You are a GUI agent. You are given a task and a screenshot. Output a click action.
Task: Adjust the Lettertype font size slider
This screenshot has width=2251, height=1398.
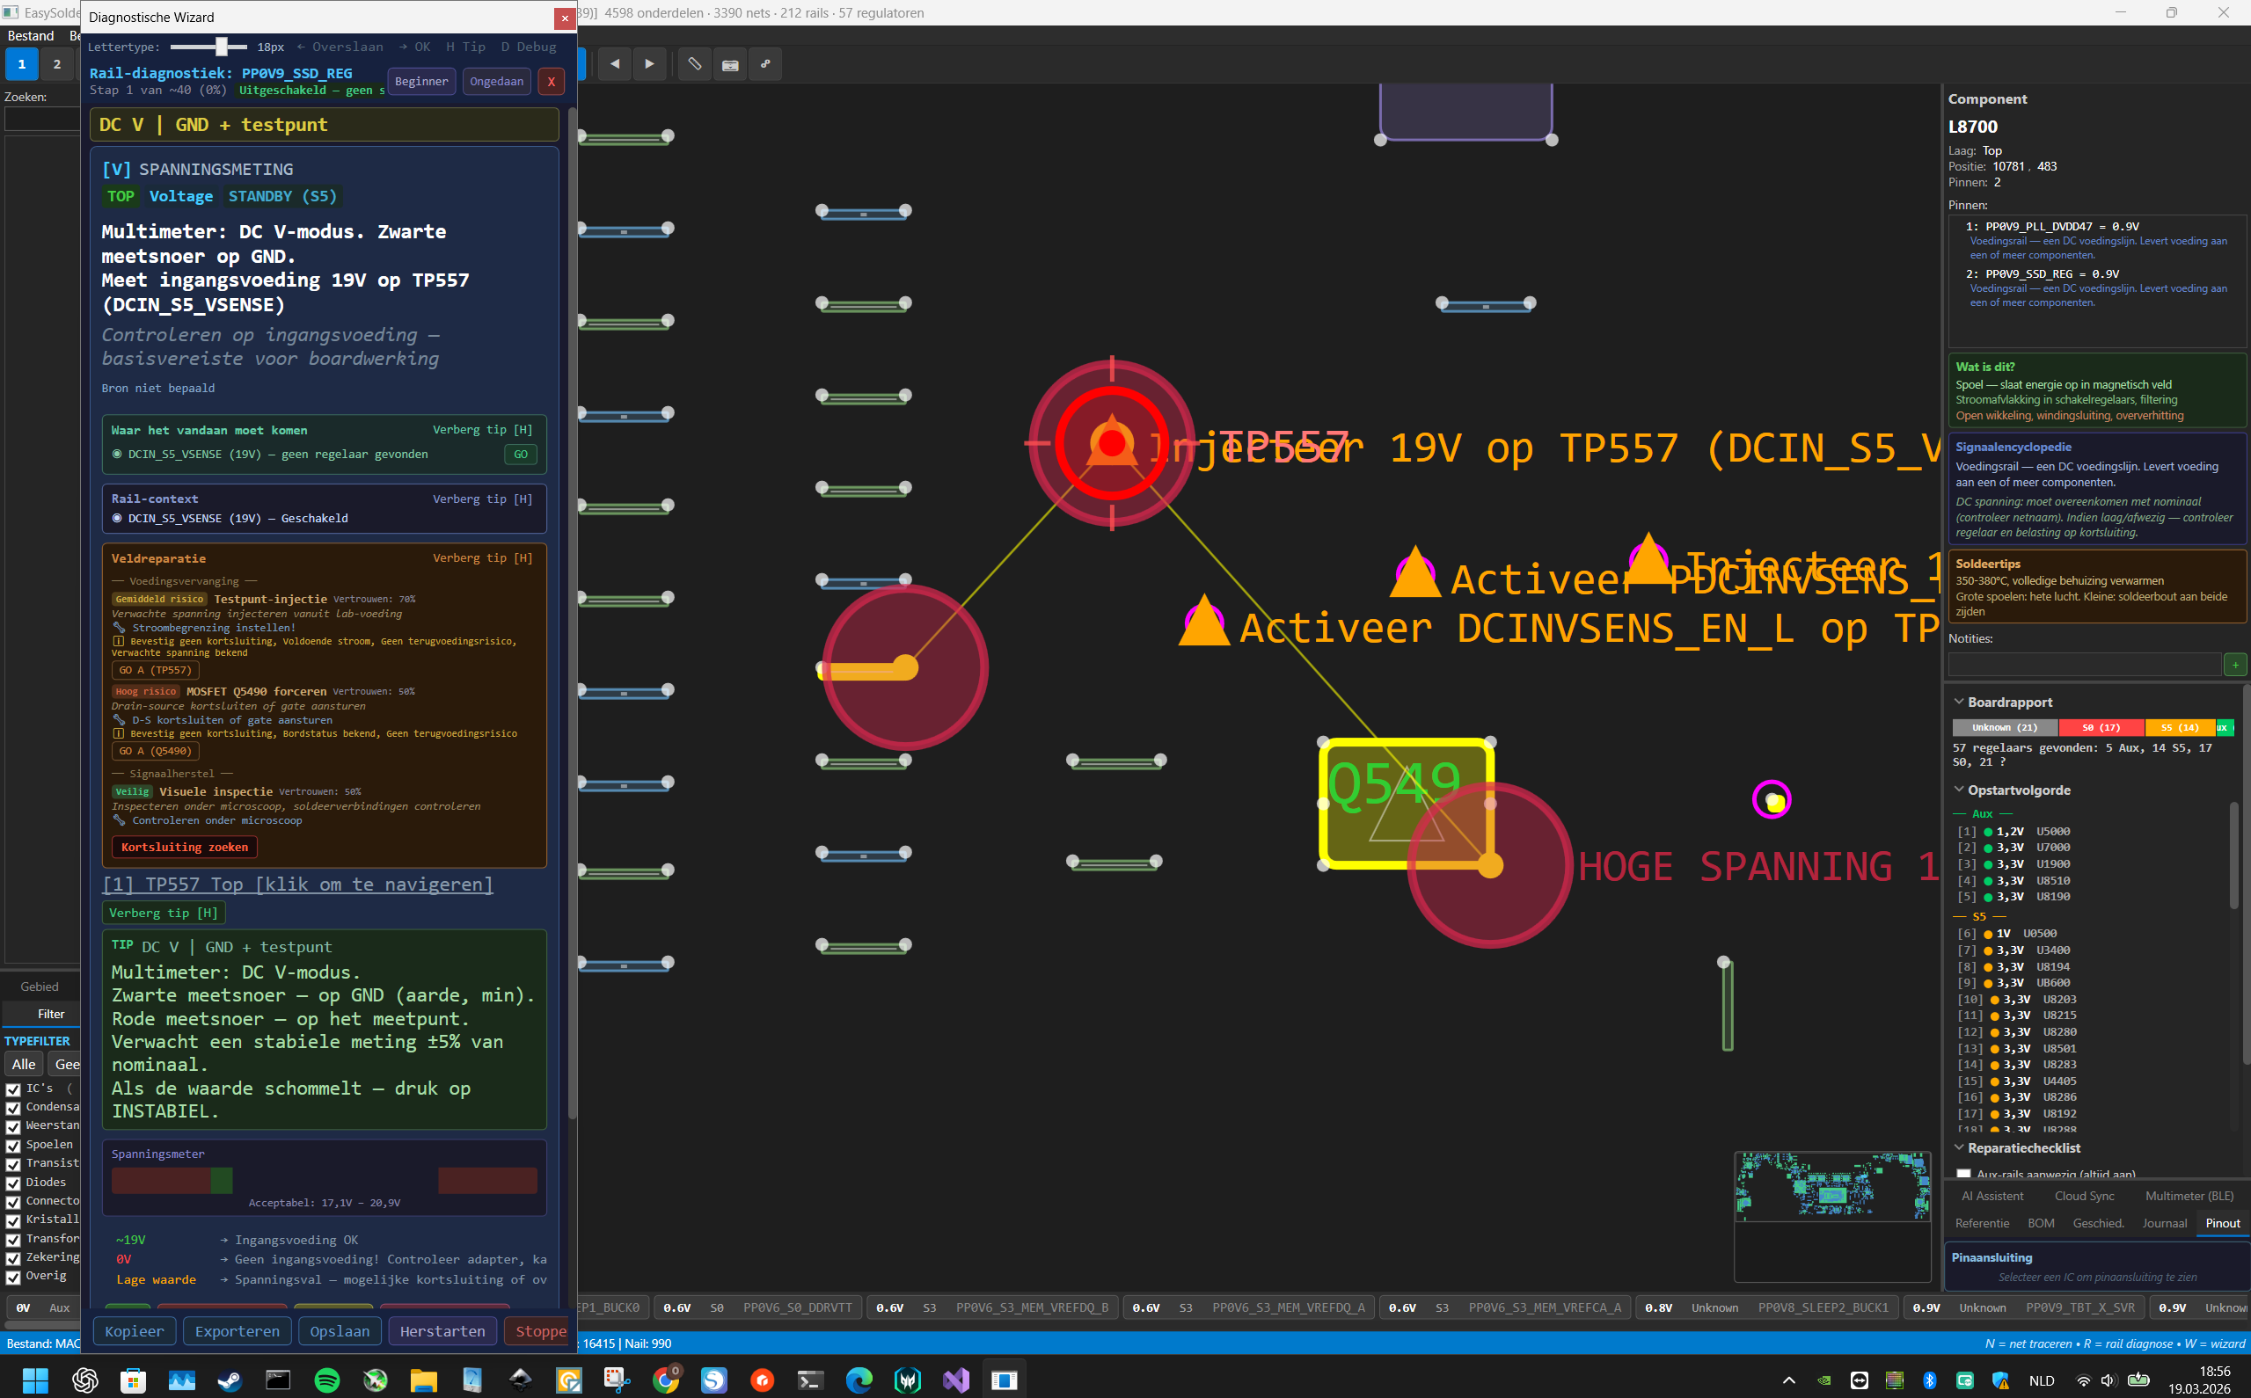click(x=222, y=47)
